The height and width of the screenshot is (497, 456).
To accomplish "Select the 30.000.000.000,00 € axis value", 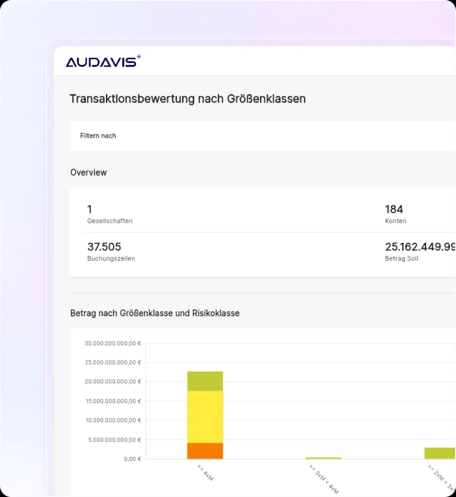I will (113, 343).
